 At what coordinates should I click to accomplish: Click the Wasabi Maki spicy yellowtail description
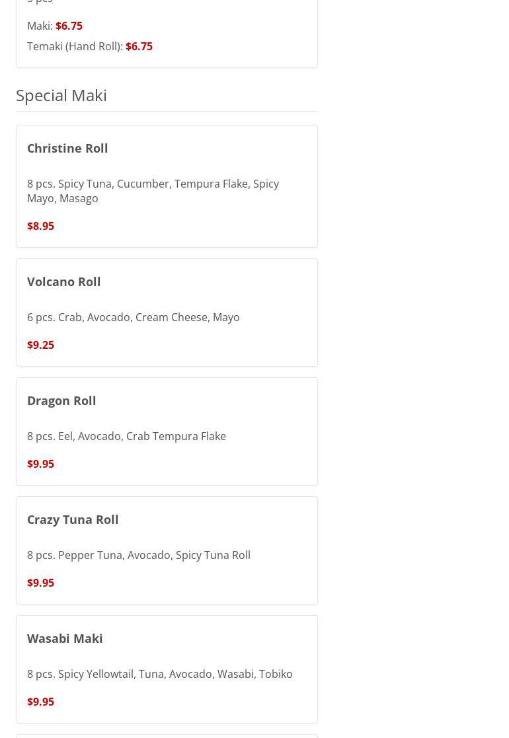(x=159, y=674)
